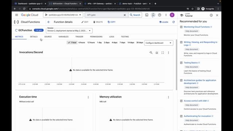This screenshot has height=131, width=233.
Task: Select the 14 days time range
Action: coord(131,43)
